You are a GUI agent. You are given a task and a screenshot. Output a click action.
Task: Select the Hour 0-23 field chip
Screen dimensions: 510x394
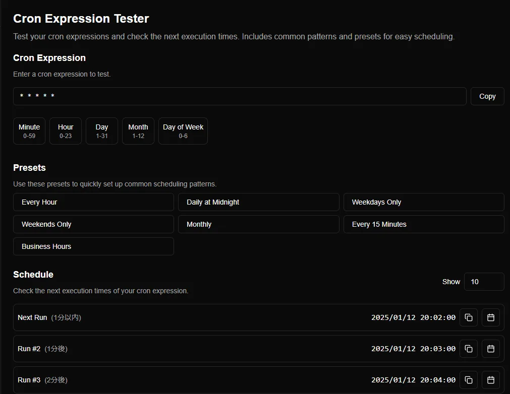click(65, 130)
